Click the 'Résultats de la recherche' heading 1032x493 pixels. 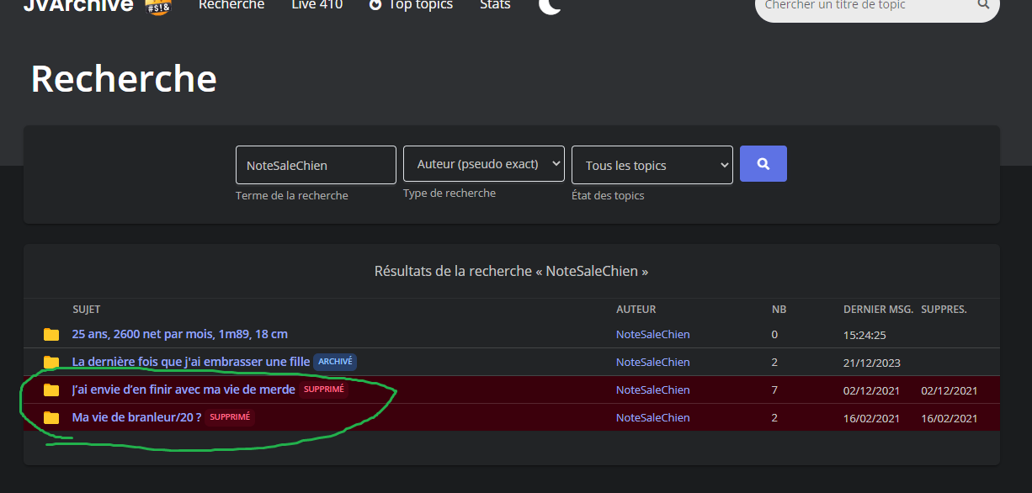[512, 271]
